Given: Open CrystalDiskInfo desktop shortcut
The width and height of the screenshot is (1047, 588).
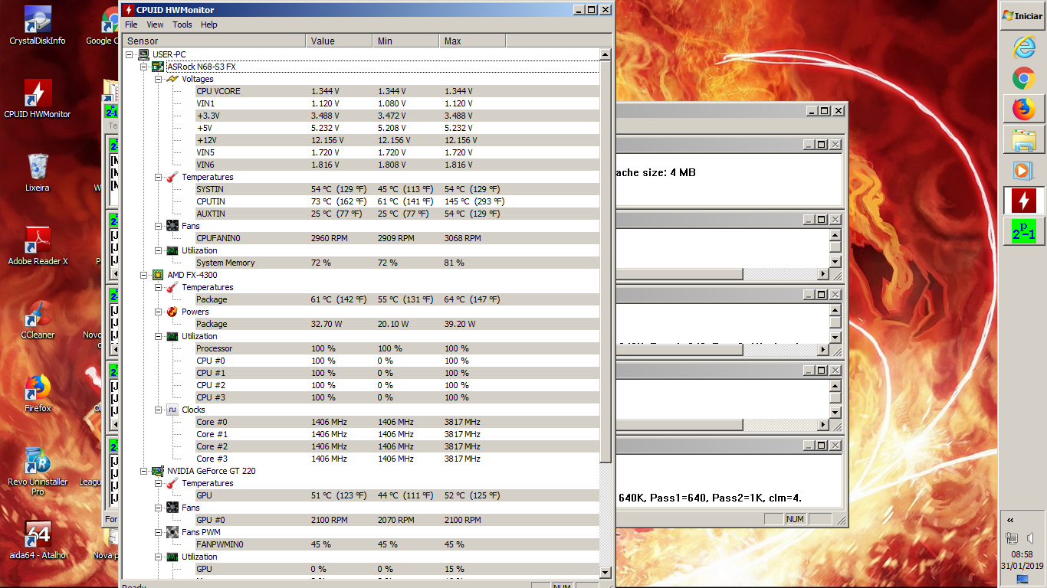Looking at the screenshot, I should (38, 25).
